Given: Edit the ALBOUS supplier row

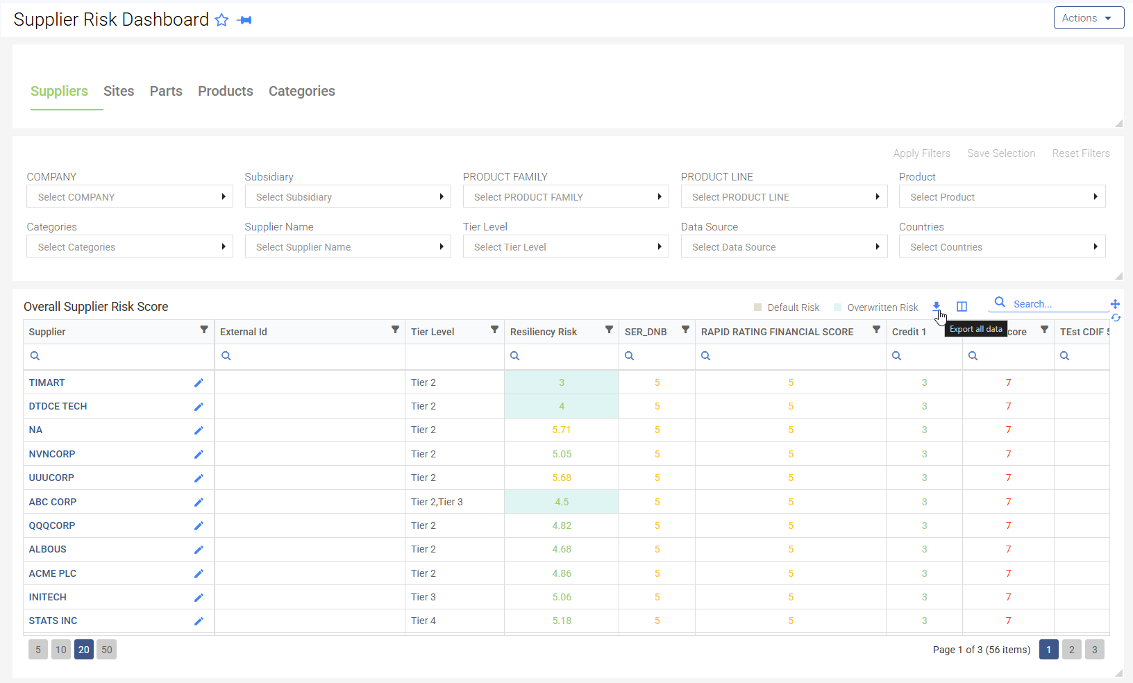Looking at the screenshot, I should point(199,550).
